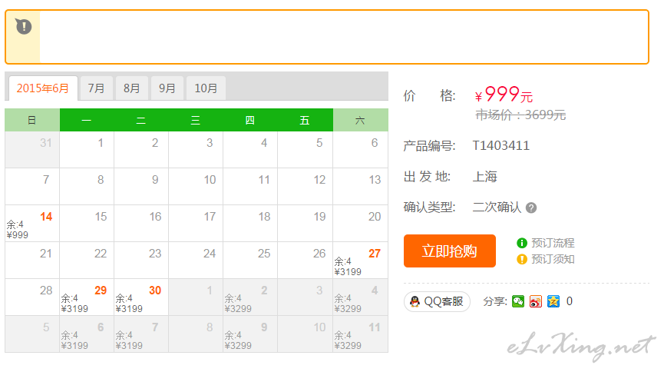This screenshot has height=372, width=664.
Task: Open the 预订流程 link
Action: point(553,243)
